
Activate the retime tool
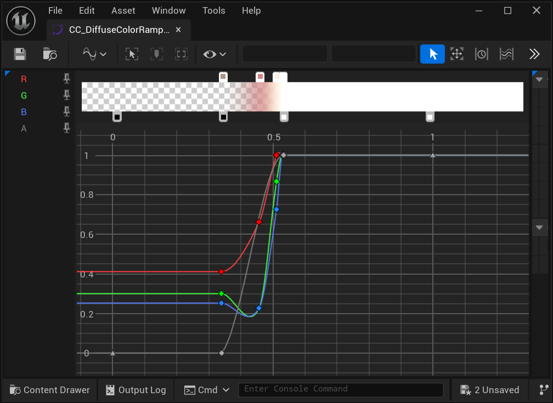[x=482, y=54]
